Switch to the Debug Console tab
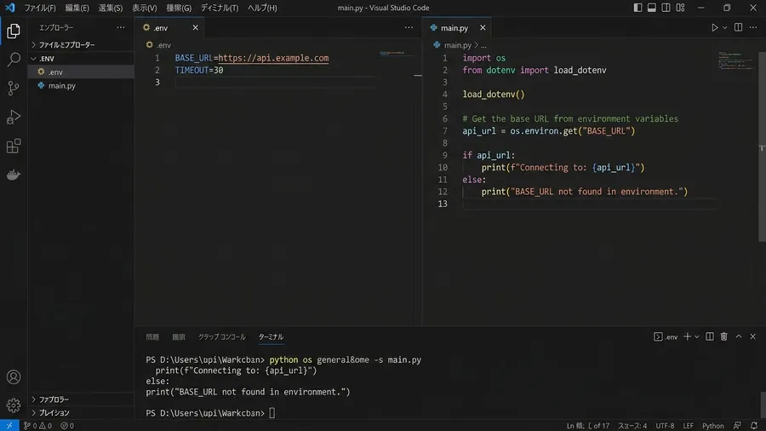The height and width of the screenshot is (431, 766). click(x=222, y=336)
